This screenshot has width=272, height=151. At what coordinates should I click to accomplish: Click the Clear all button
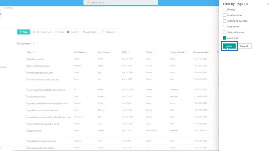coord(244,46)
